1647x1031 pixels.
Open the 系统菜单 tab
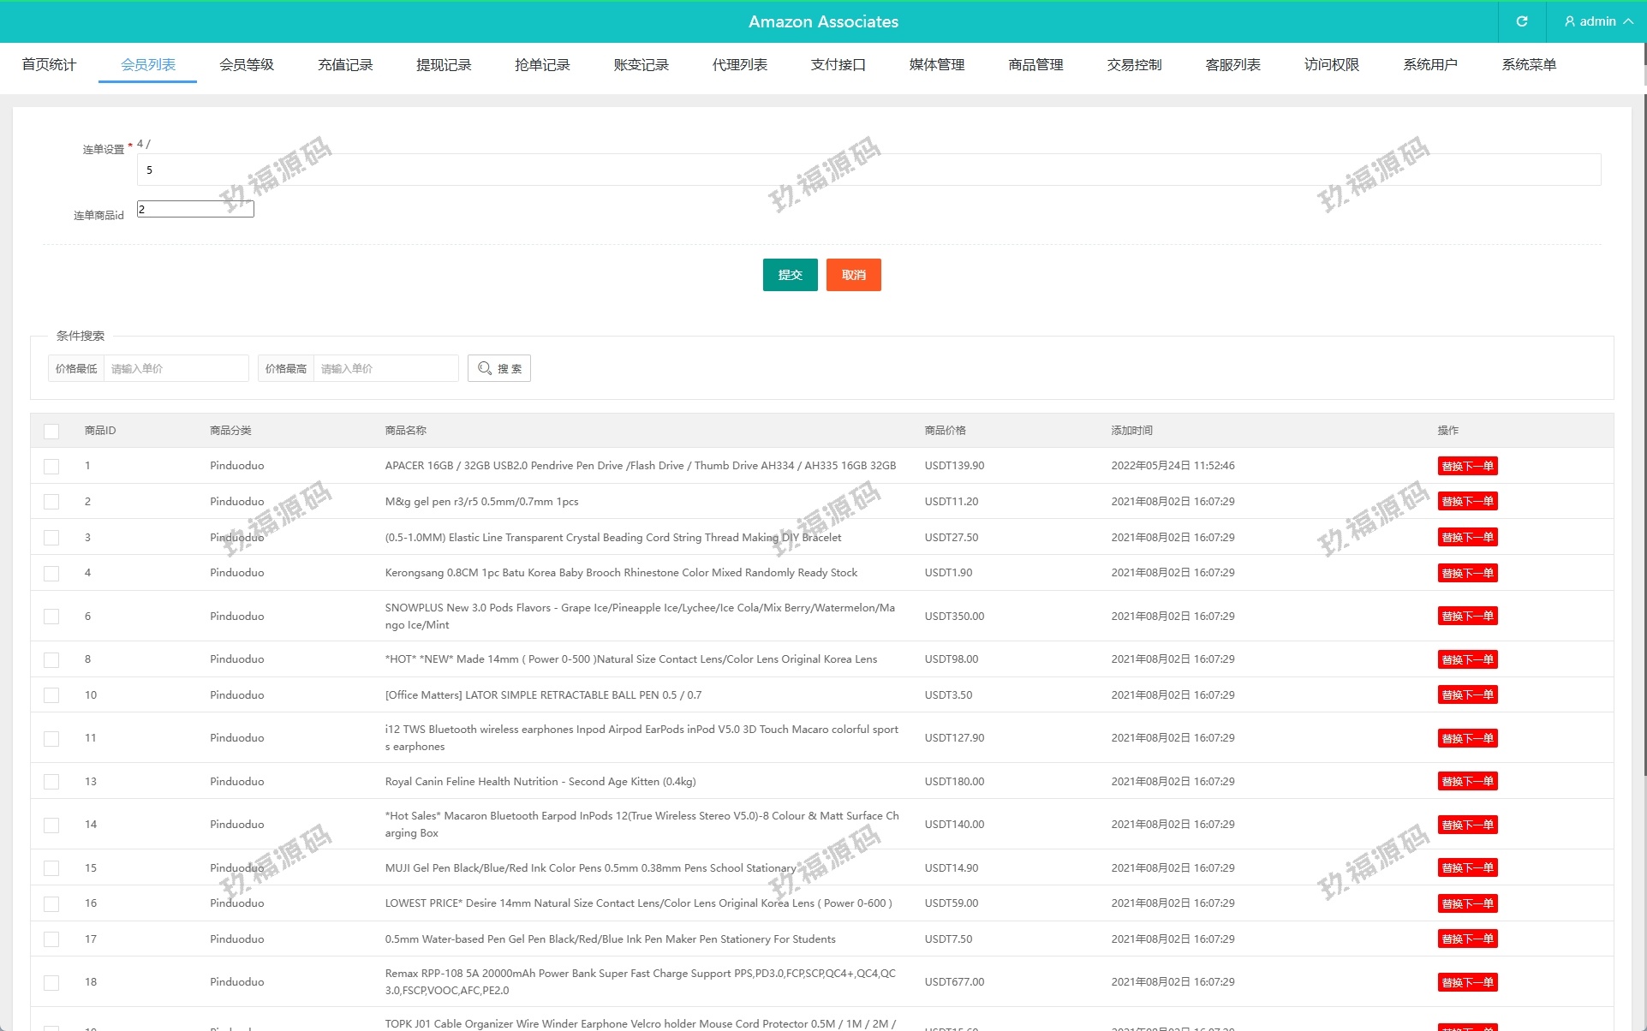tap(1529, 65)
